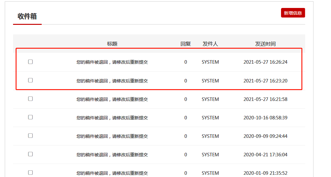Viewport: 331px width, 177px height.
Task: Mark checkbox for 2020-09-09 09:24:44 message
Action: (30, 136)
